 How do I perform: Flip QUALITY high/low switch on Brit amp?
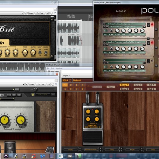[x=40, y=52]
